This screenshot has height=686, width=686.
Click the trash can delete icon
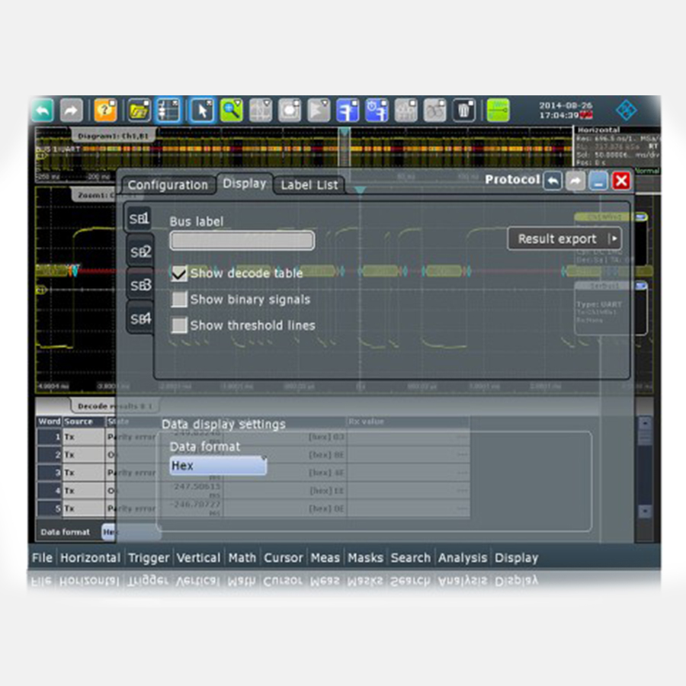pos(464,111)
